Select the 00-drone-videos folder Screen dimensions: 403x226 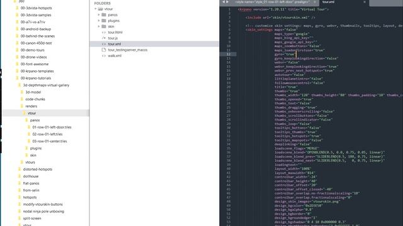[x=33, y=57]
